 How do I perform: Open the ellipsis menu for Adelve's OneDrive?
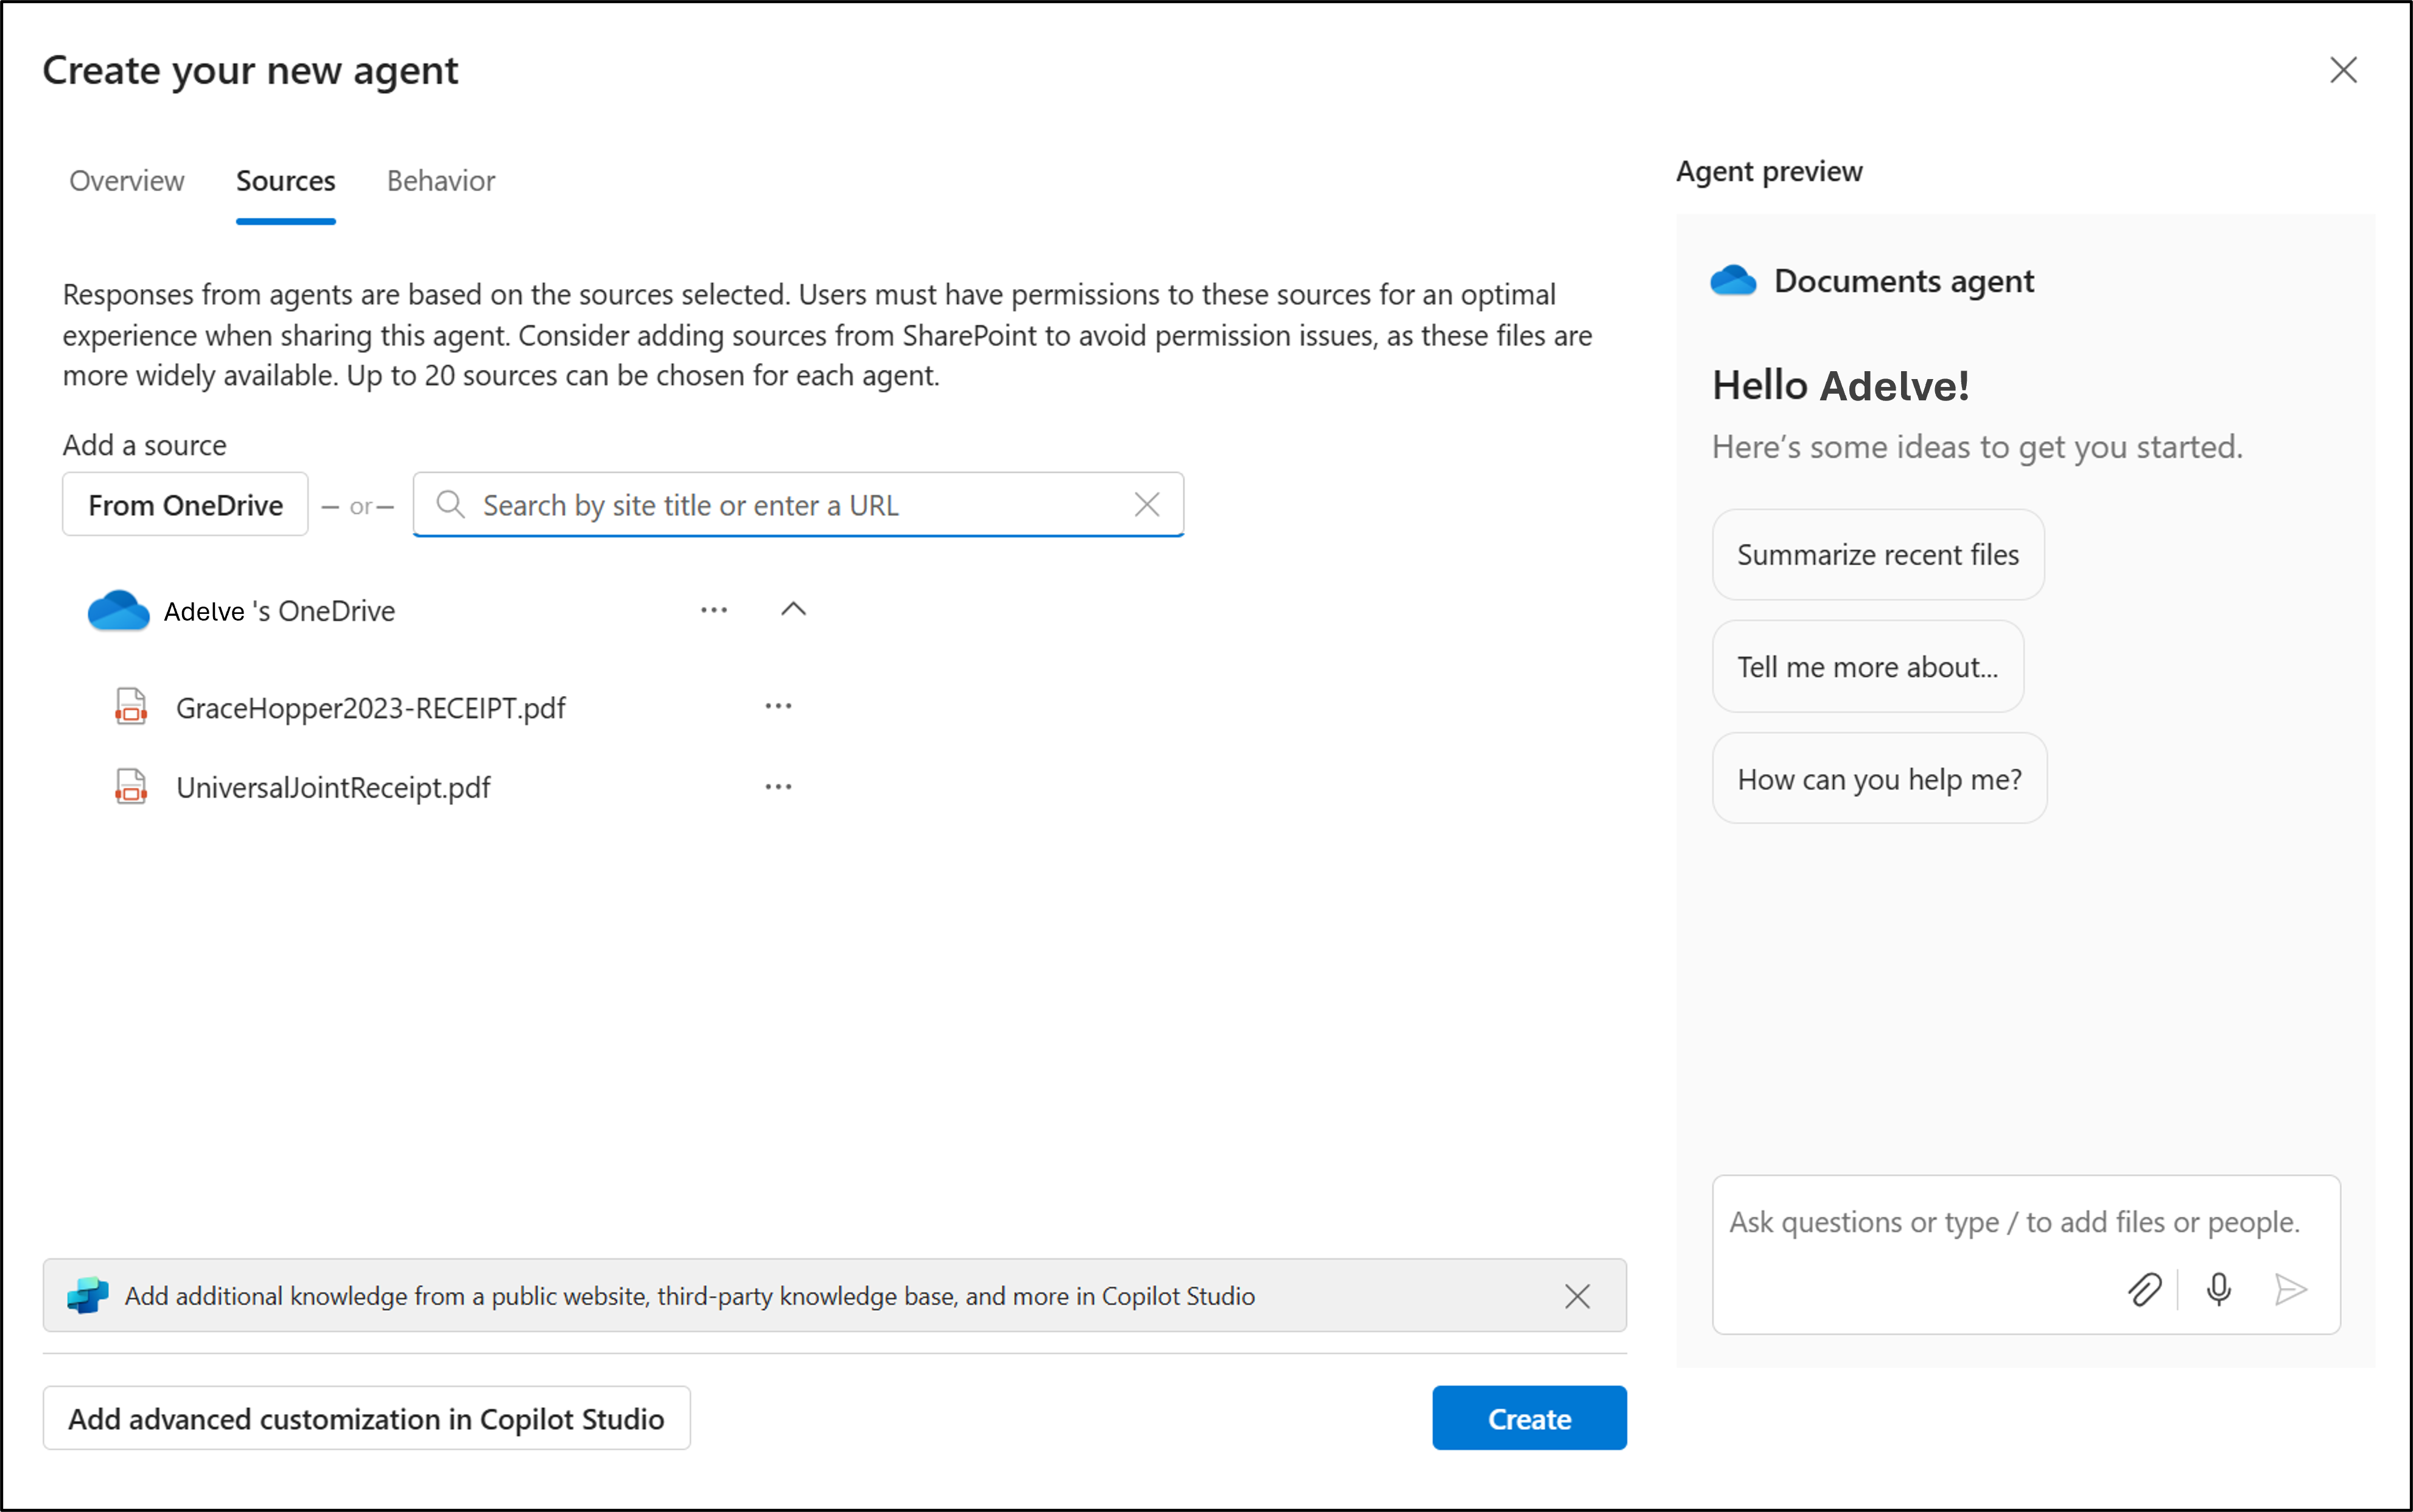click(713, 609)
